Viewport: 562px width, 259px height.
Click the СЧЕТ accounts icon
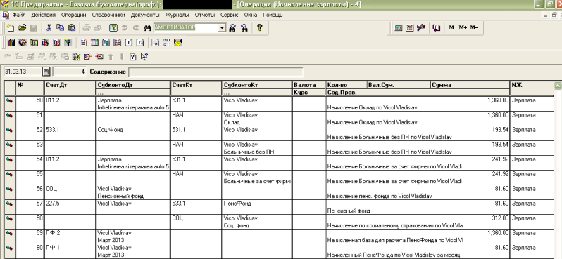point(166,43)
